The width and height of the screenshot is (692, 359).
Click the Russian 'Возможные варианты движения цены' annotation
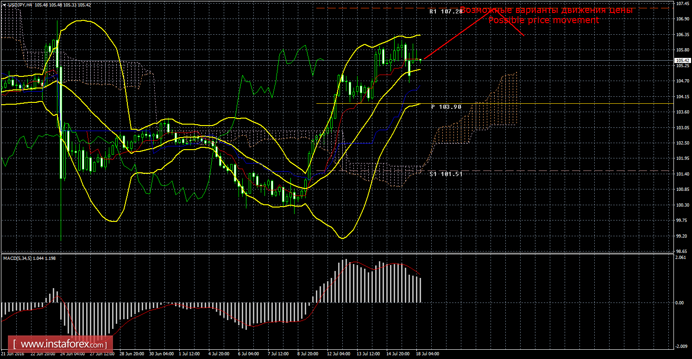click(x=547, y=10)
